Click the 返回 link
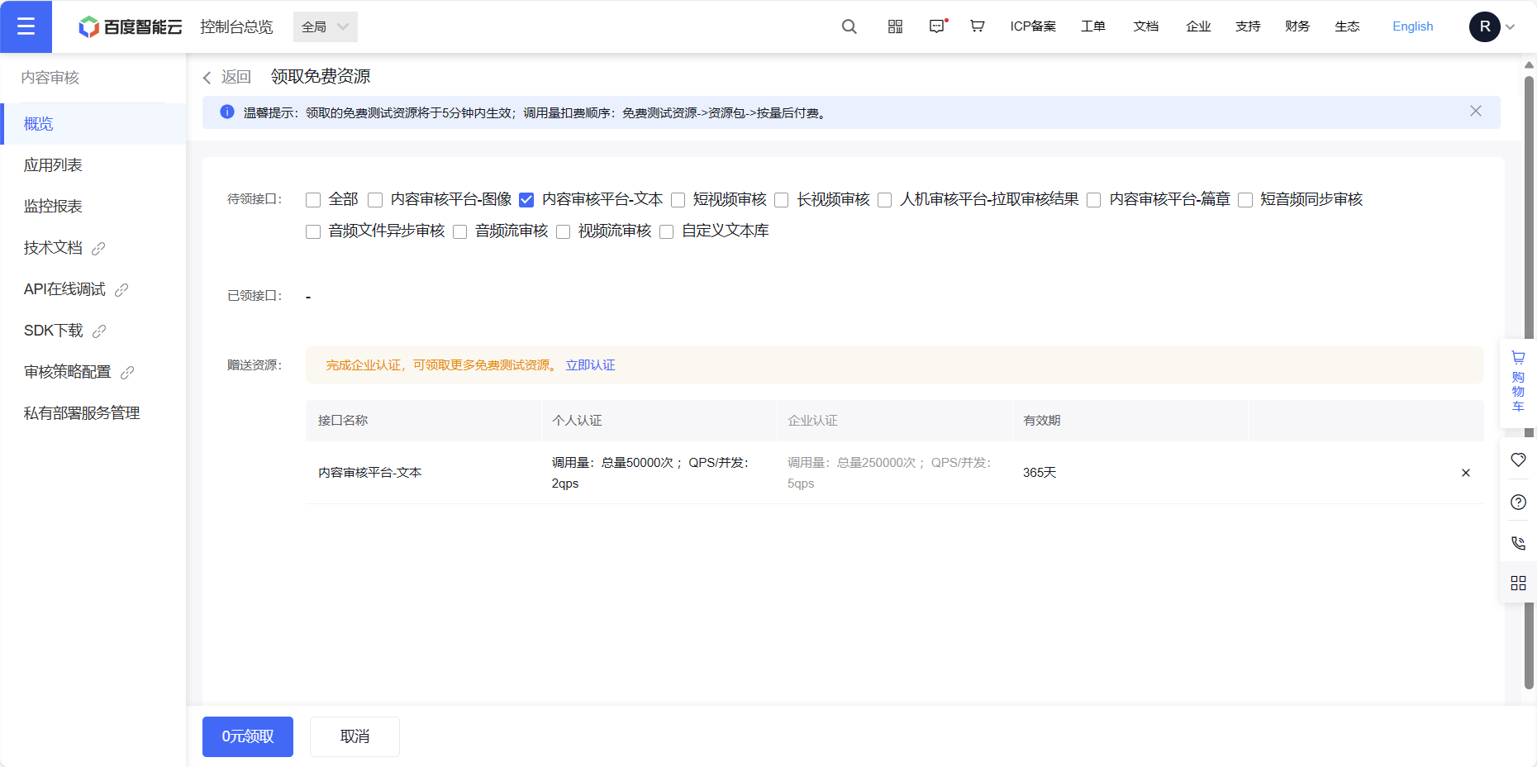Viewport: 1537px width, 767px height. [x=236, y=77]
